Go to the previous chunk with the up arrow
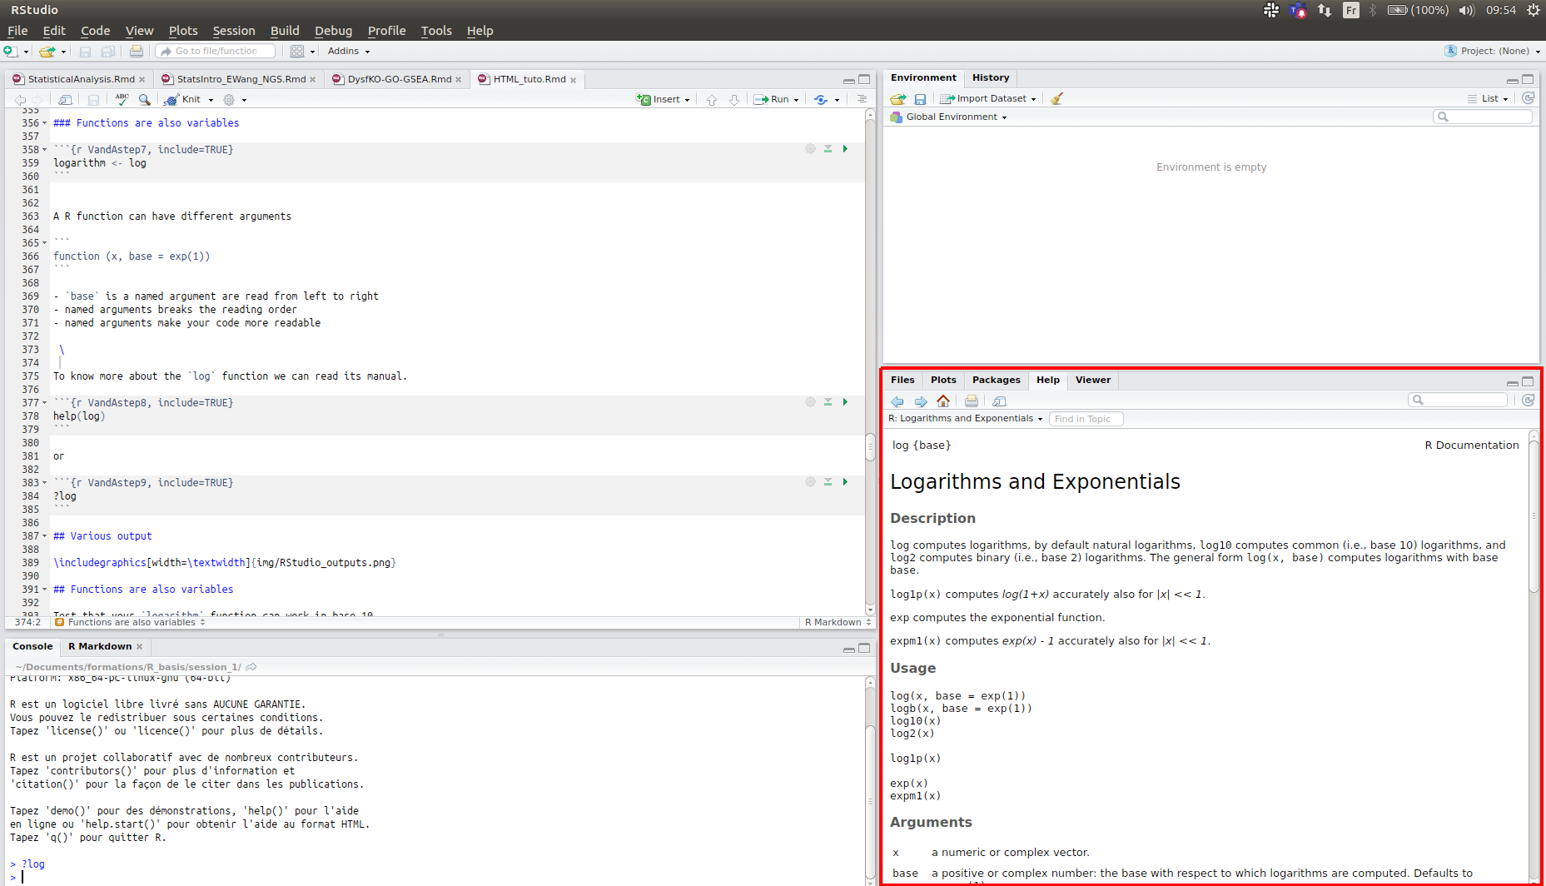This screenshot has height=886, width=1546. (712, 100)
